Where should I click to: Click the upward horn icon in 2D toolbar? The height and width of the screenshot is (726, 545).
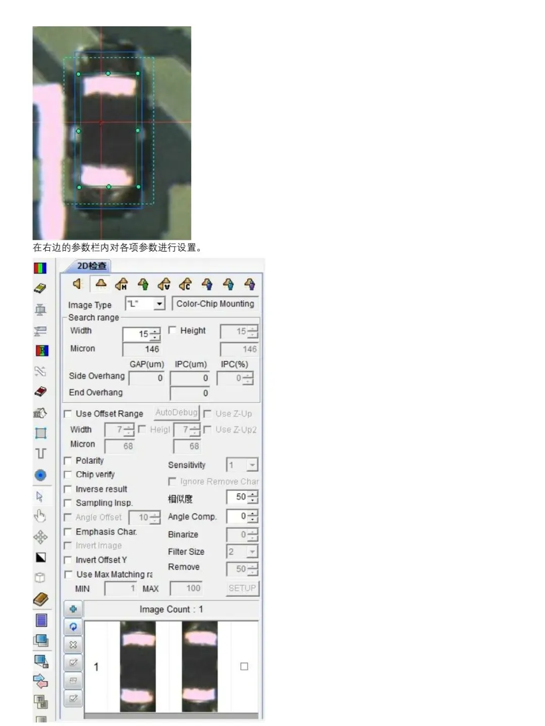tap(101, 284)
